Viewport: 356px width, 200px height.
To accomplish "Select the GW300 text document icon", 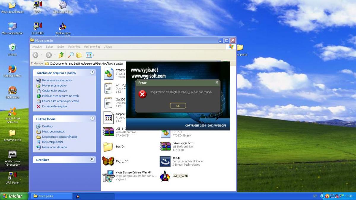I will [x=108, y=103].
